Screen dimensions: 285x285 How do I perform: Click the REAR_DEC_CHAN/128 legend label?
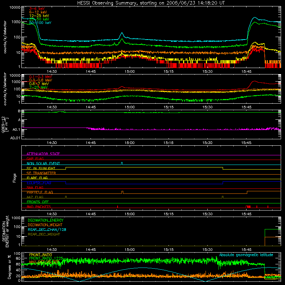(x=47, y=229)
